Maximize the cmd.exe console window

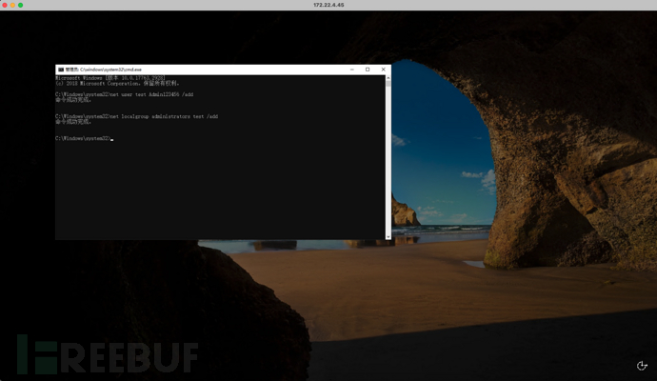[x=368, y=70]
